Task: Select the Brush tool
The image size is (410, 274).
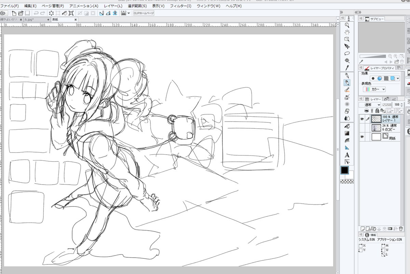Action: coord(347,90)
